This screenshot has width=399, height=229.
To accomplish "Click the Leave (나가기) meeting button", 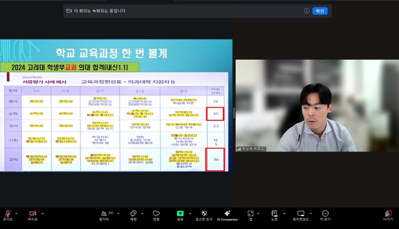I will pos(388,214).
